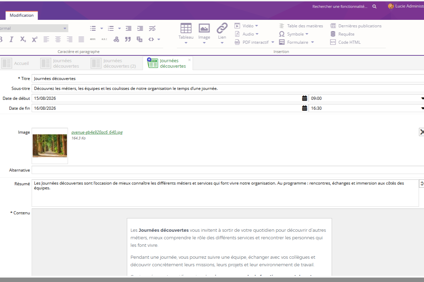Open the calendar for Date de début
The height and width of the screenshot is (282, 424).
coord(304,98)
